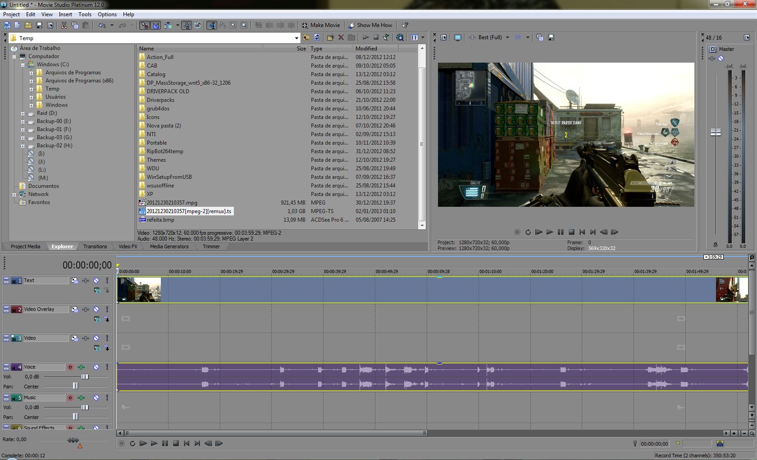
Task: Switch to the Project Media tab
Action: pyautogui.click(x=25, y=246)
